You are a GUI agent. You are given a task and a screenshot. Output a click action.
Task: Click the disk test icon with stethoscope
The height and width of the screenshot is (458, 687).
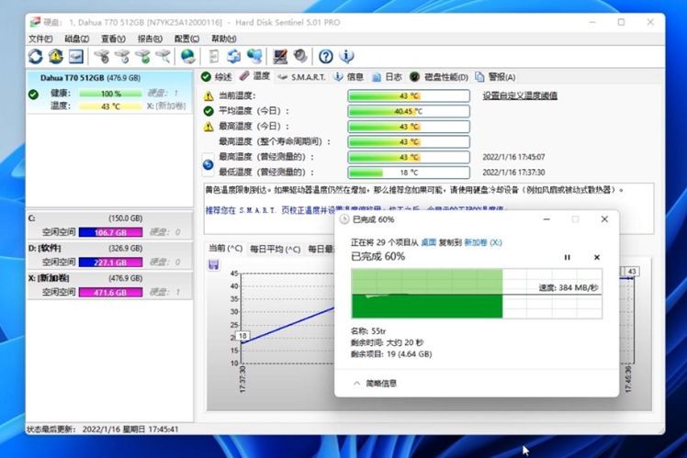[102, 57]
